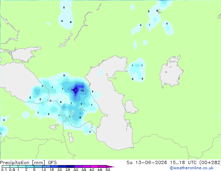Pick the legend swatch between 15 and 20
The image size is (221, 171).
coord(54,166)
